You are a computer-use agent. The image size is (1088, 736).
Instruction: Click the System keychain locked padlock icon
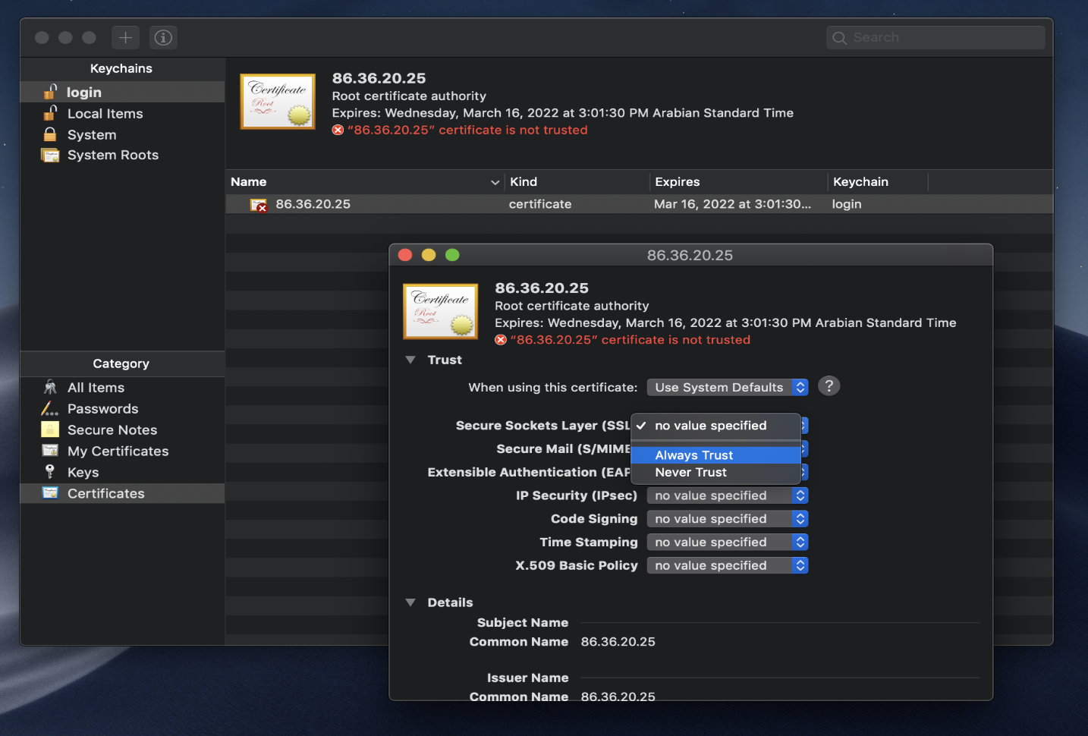(x=50, y=134)
